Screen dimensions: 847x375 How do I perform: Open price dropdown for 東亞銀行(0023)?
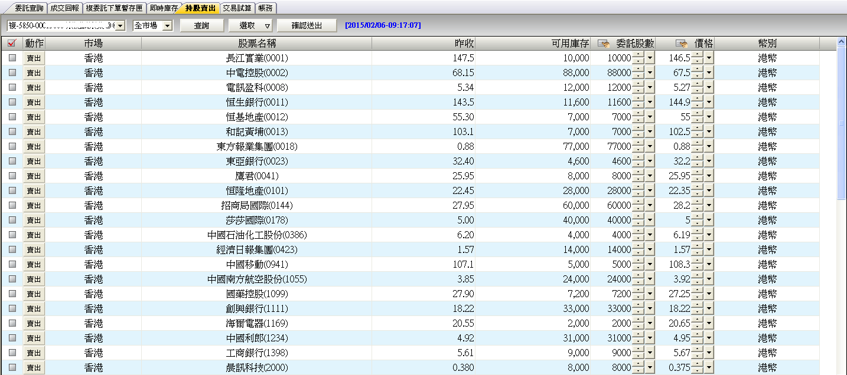click(709, 161)
